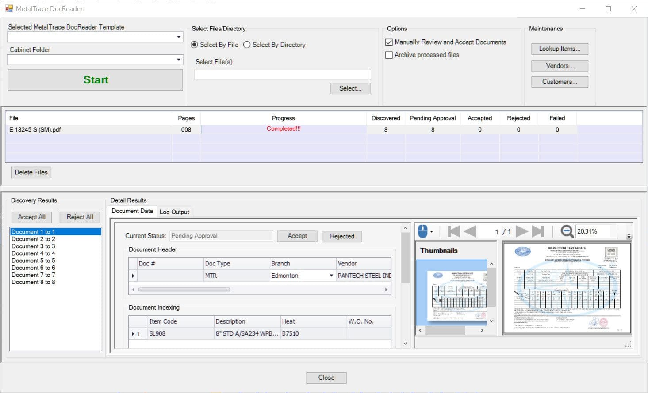This screenshot has height=393, width=648.
Task: Open the Edmonton branch dropdown
Action: point(331,276)
